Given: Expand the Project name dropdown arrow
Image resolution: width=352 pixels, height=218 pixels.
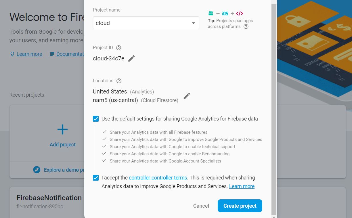Looking at the screenshot, I should [194, 23].
